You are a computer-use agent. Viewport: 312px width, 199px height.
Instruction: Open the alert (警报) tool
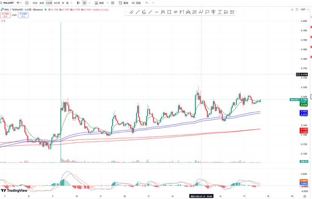[x=124, y=3]
